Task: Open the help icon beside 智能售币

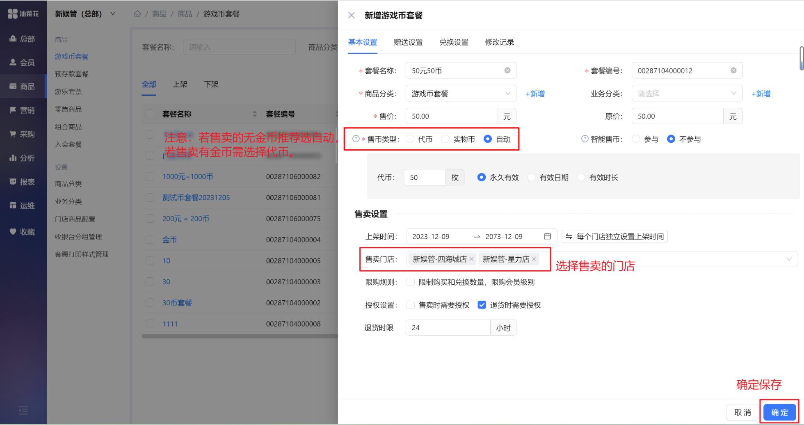Action: coord(585,139)
